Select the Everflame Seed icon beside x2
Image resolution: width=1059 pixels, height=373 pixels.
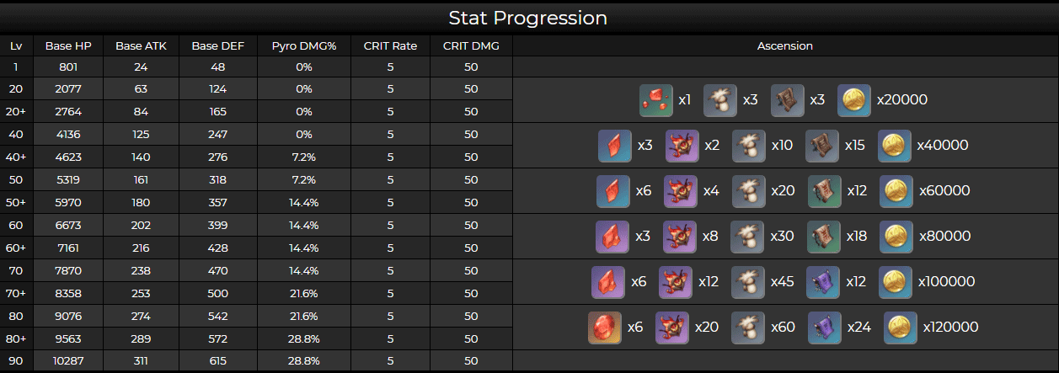(x=682, y=146)
